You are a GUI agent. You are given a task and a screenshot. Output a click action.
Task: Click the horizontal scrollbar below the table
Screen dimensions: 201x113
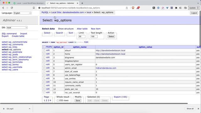94,103
